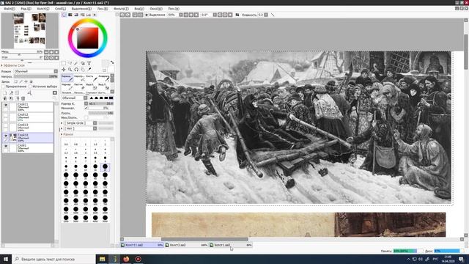
Task: Collapse the Разное section
Action: click(x=62, y=134)
